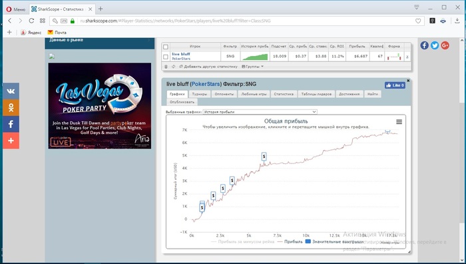Sort by the Прибыль column header
This screenshot has width=466, height=264.
[357, 47]
